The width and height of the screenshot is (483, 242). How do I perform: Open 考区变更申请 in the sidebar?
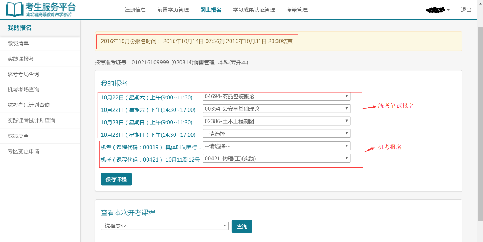24,151
